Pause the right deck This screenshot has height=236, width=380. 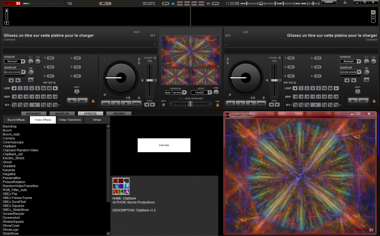pyautogui.click(x=240, y=103)
